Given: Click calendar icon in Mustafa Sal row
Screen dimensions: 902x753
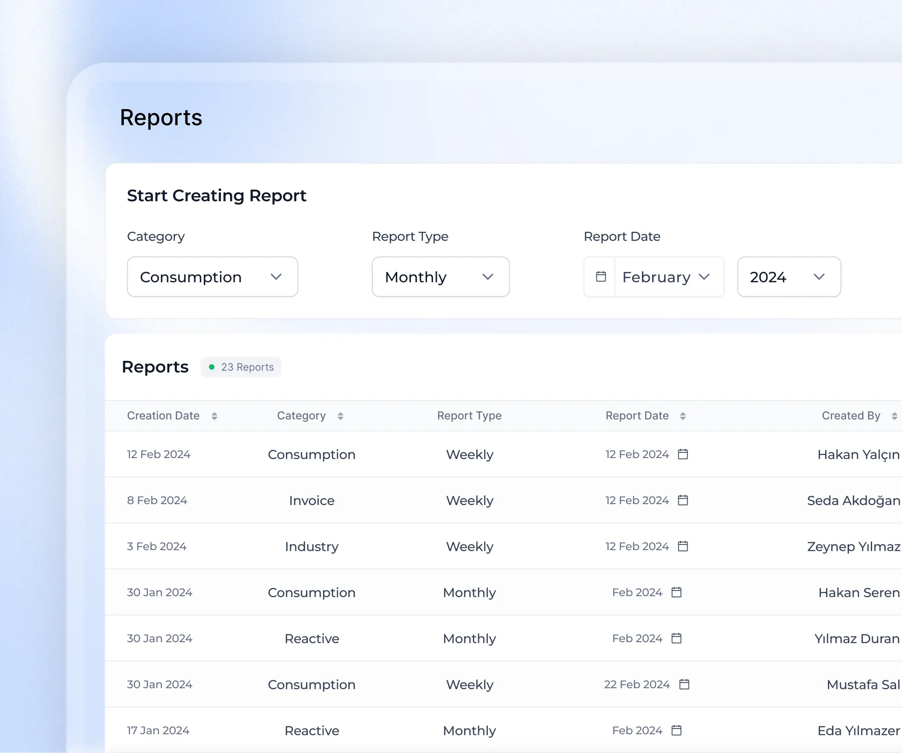Looking at the screenshot, I should click(x=684, y=684).
